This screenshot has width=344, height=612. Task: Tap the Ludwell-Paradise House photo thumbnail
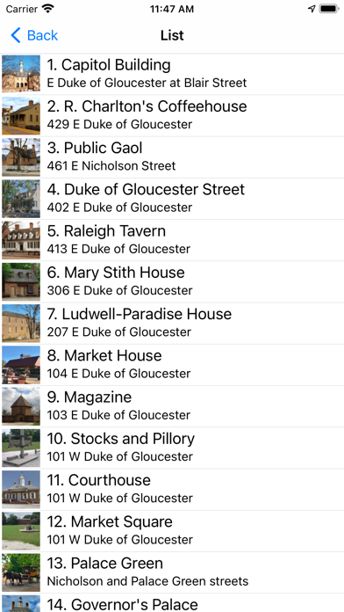(21, 324)
